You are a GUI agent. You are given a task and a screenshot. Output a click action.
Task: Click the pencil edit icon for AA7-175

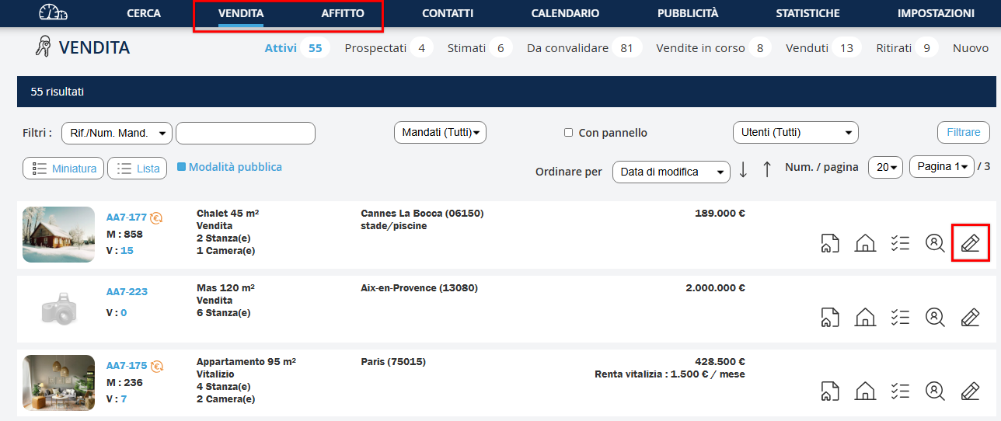pos(970,391)
